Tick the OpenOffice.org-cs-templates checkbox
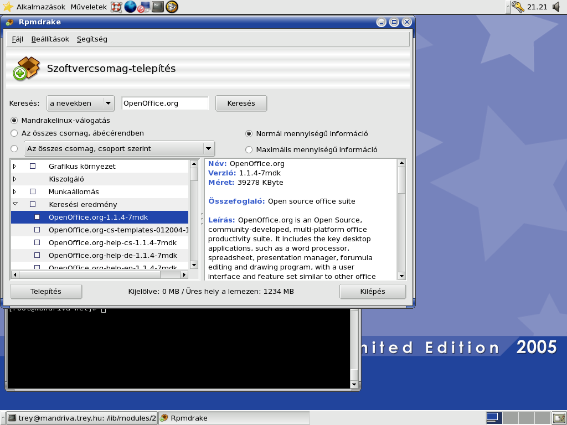The image size is (567, 425). pyautogui.click(x=37, y=230)
